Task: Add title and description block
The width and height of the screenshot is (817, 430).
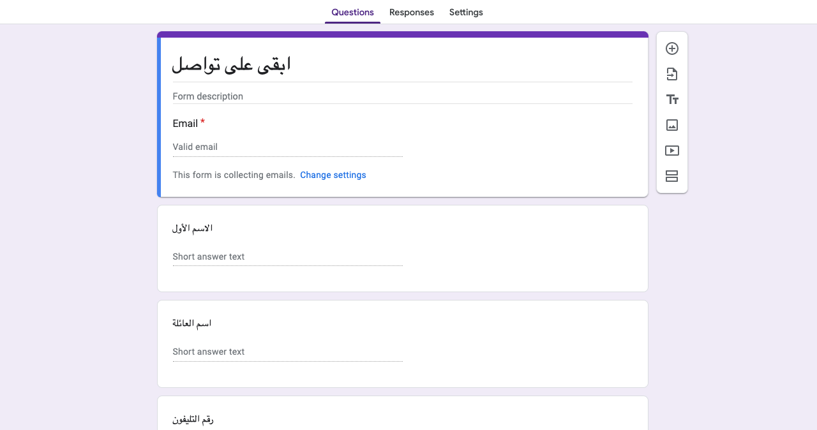Action: tap(671, 100)
